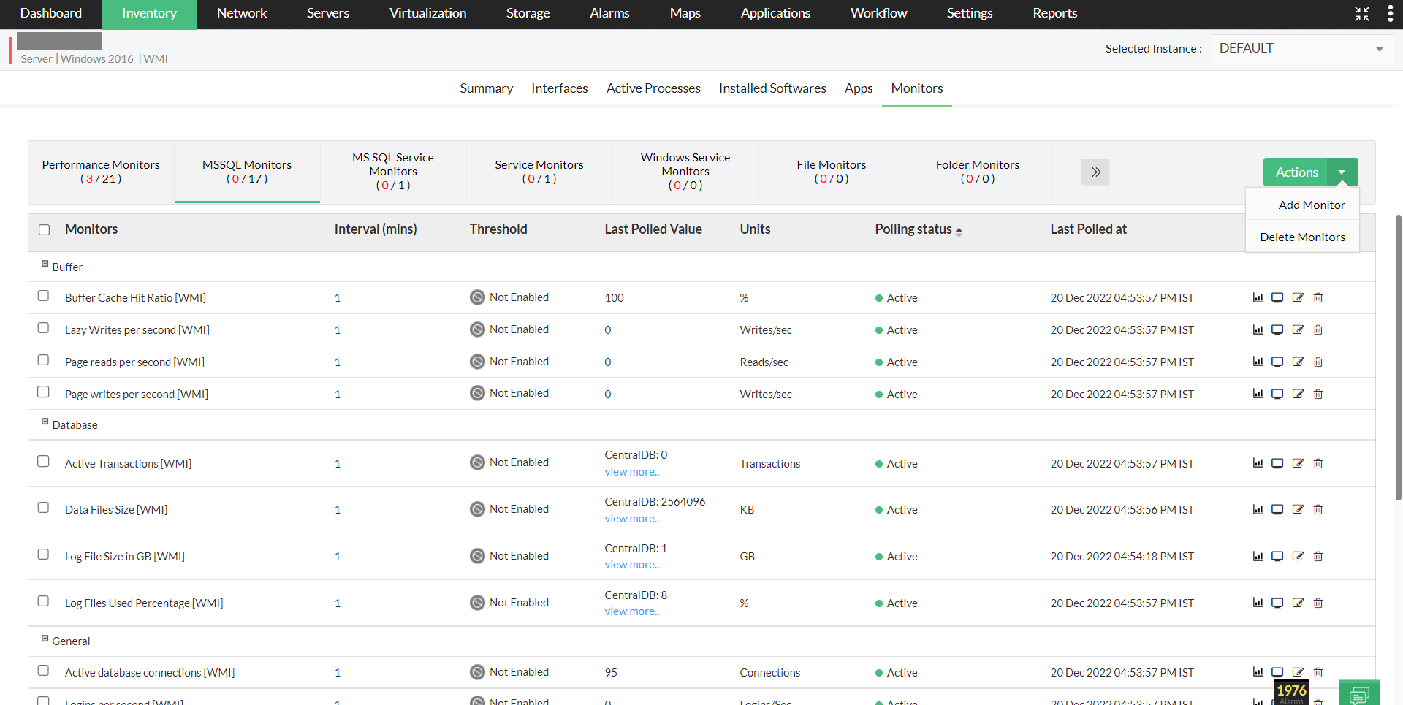Edit the Log File Size in GB monitor
The height and width of the screenshot is (705, 1403).
pos(1298,557)
